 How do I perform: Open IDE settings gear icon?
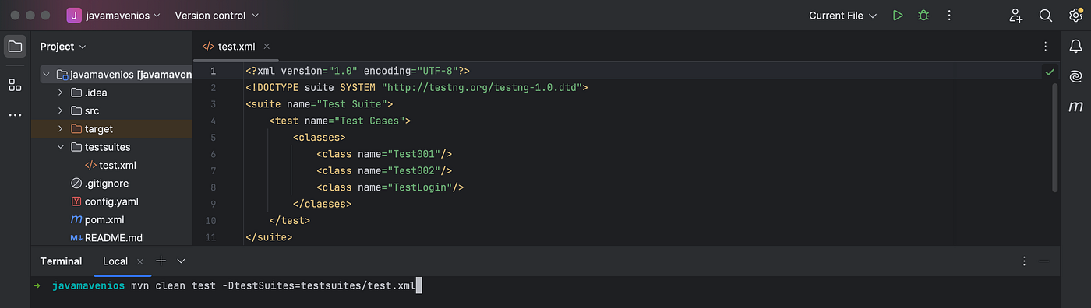[x=1075, y=15]
